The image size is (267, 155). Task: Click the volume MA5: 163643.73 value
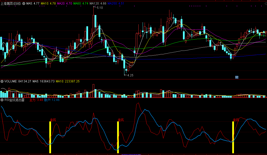click(44, 81)
